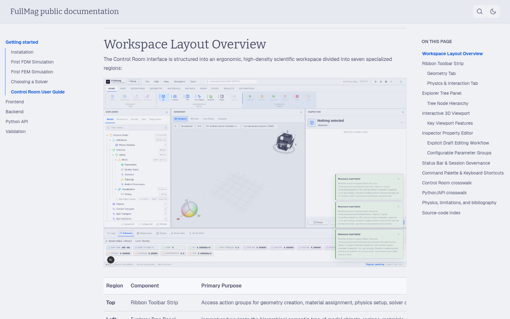The image size is (510, 319).
Task: Jump to Geometry Tab subsection
Action: point(441,73)
